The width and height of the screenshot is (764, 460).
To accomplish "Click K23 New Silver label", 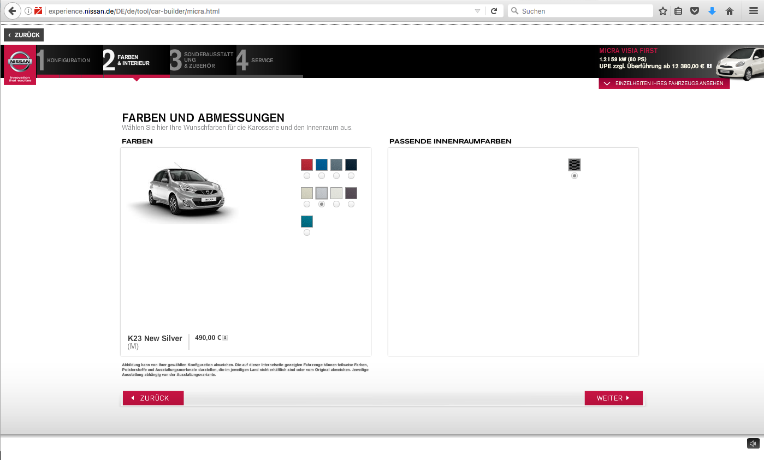I will coord(155,338).
